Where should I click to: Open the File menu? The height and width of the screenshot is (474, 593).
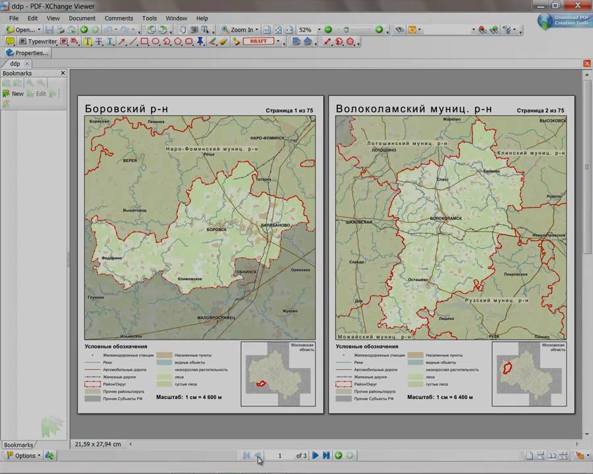[x=14, y=18]
